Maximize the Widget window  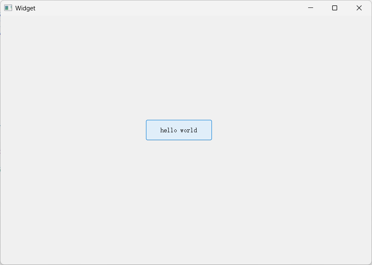tap(335, 8)
